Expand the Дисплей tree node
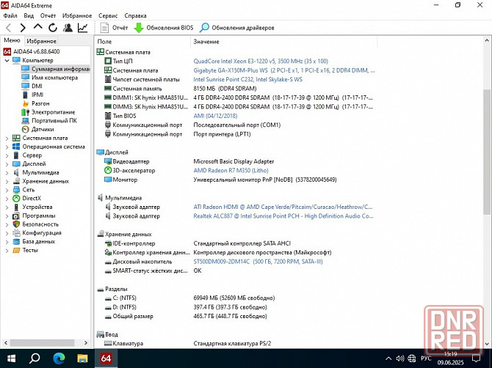Screen dimensions: 492x368 7,164
